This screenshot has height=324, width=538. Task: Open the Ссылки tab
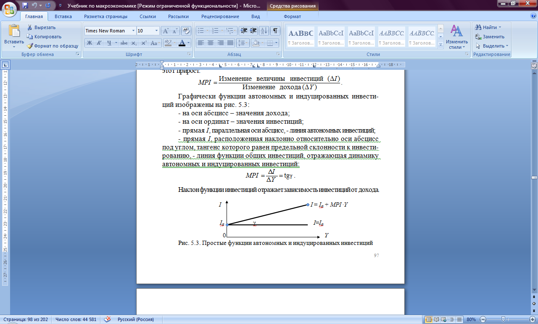(x=148, y=16)
